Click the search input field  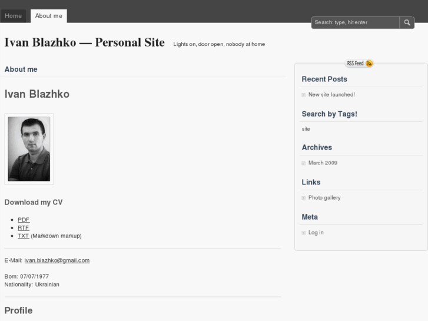(356, 22)
